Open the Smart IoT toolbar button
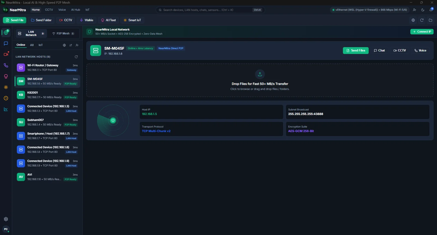437x235 pixels. click(x=132, y=20)
